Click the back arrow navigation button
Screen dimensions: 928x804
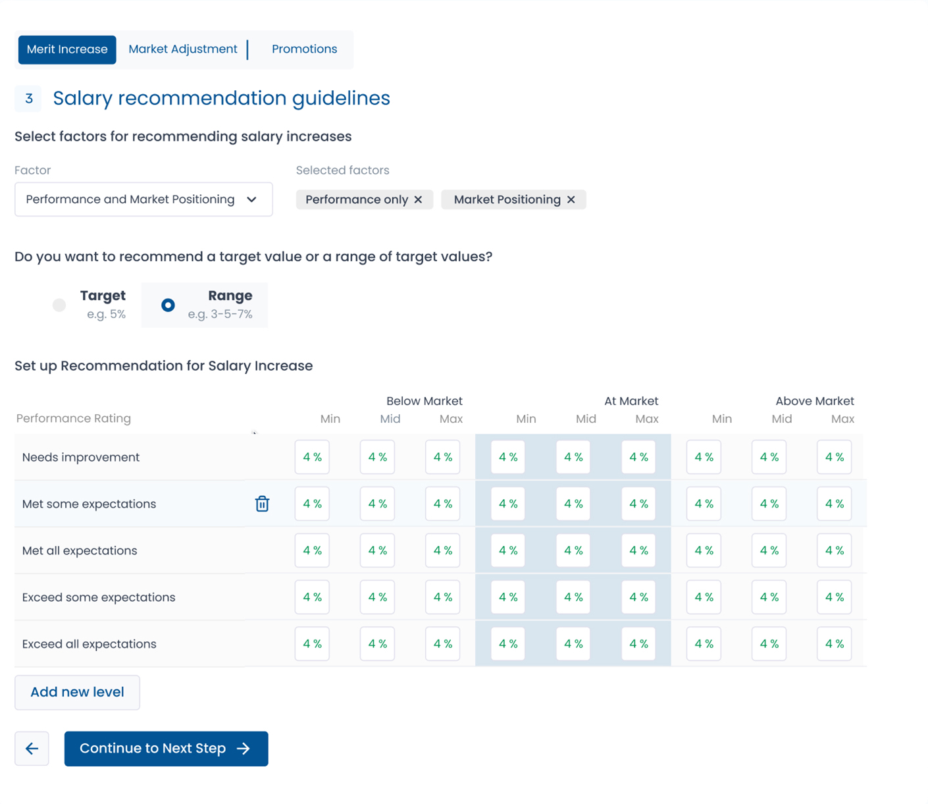[32, 749]
